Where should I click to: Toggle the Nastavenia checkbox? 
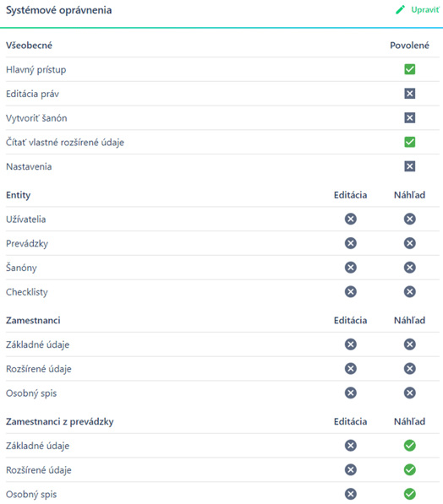tap(409, 166)
